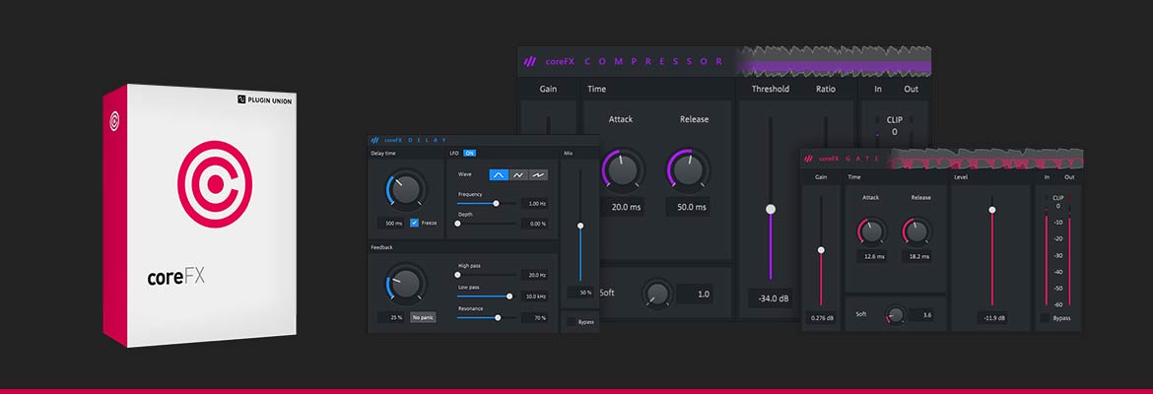Click the 50 % mix value field
Image resolution: width=1153 pixels, height=394 pixels.
[x=582, y=293]
